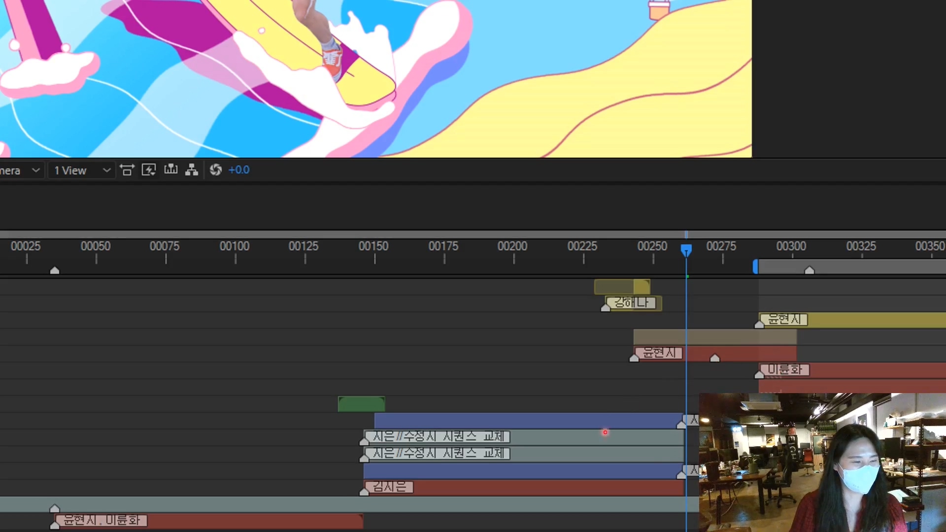Open the 1 View layout dropdown

coord(81,170)
